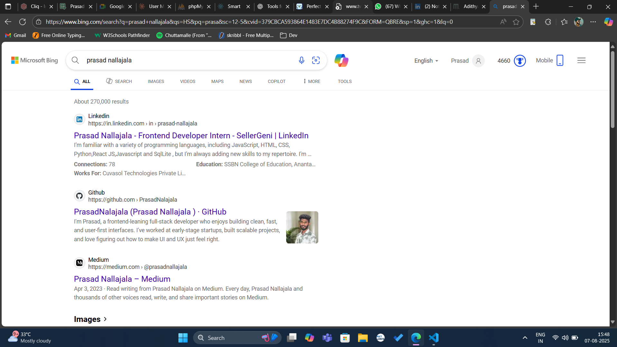Open the PrasadNalajala GitHub result link
617x347 pixels.
(150, 212)
